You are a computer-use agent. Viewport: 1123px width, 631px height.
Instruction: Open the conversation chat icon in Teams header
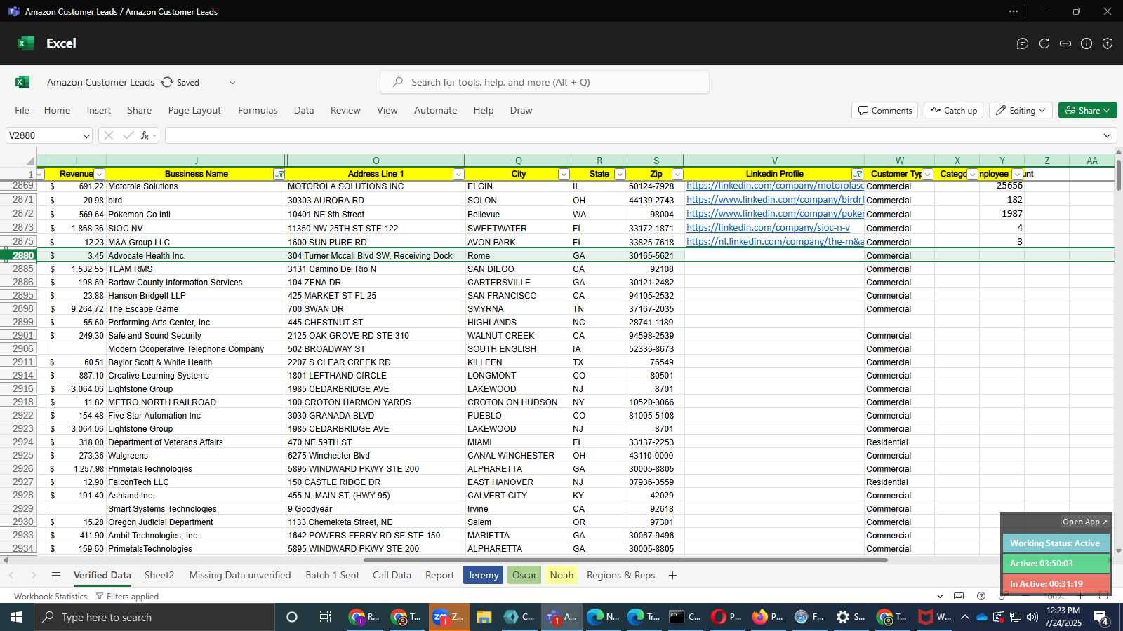click(1023, 43)
